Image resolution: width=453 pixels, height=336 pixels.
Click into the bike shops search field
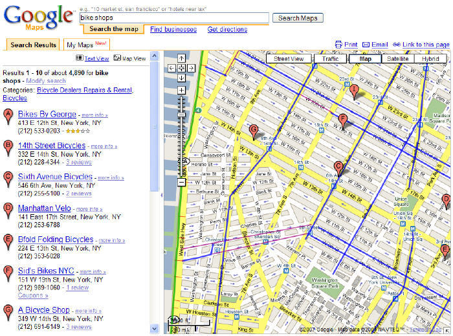(174, 18)
